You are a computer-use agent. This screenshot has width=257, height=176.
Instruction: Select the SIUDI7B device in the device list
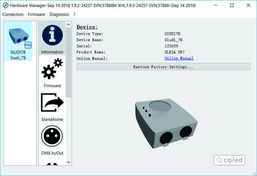18,41
